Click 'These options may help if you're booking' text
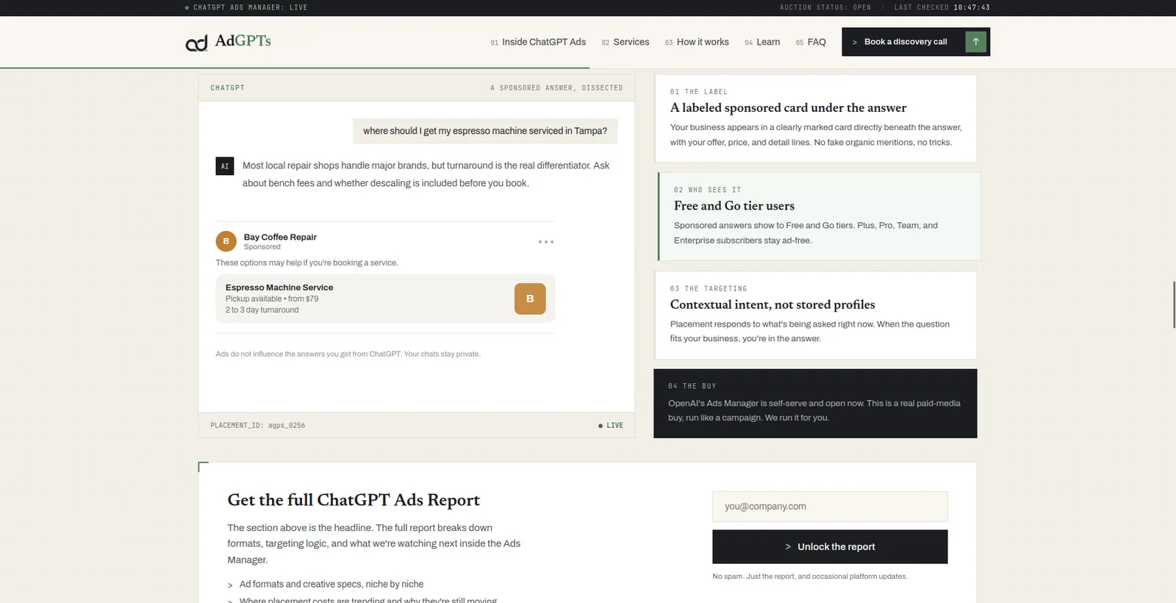 click(x=306, y=263)
